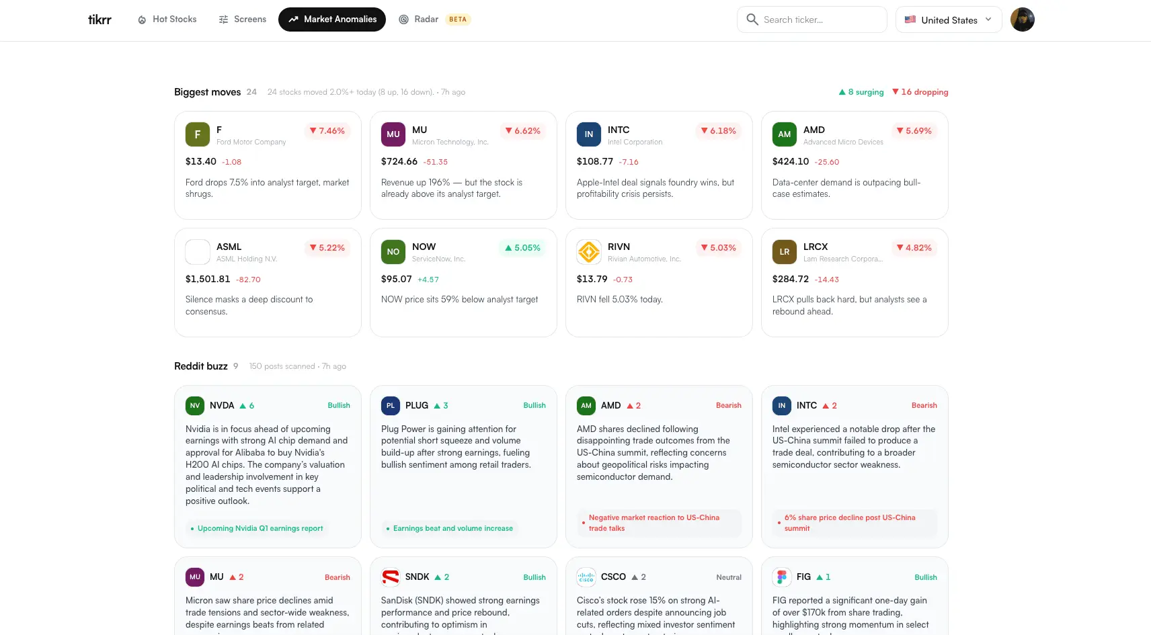Viewport: 1151px width, 635px height.
Task: Click the AMD logo in Reddit buzz
Action: (586, 406)
